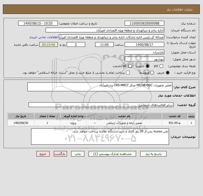This screenshot has height=196, width=203.
Task: Click مشاهده مدارک پیوستی (1) button
Action: pyautogui.click(x=112, y=154)
